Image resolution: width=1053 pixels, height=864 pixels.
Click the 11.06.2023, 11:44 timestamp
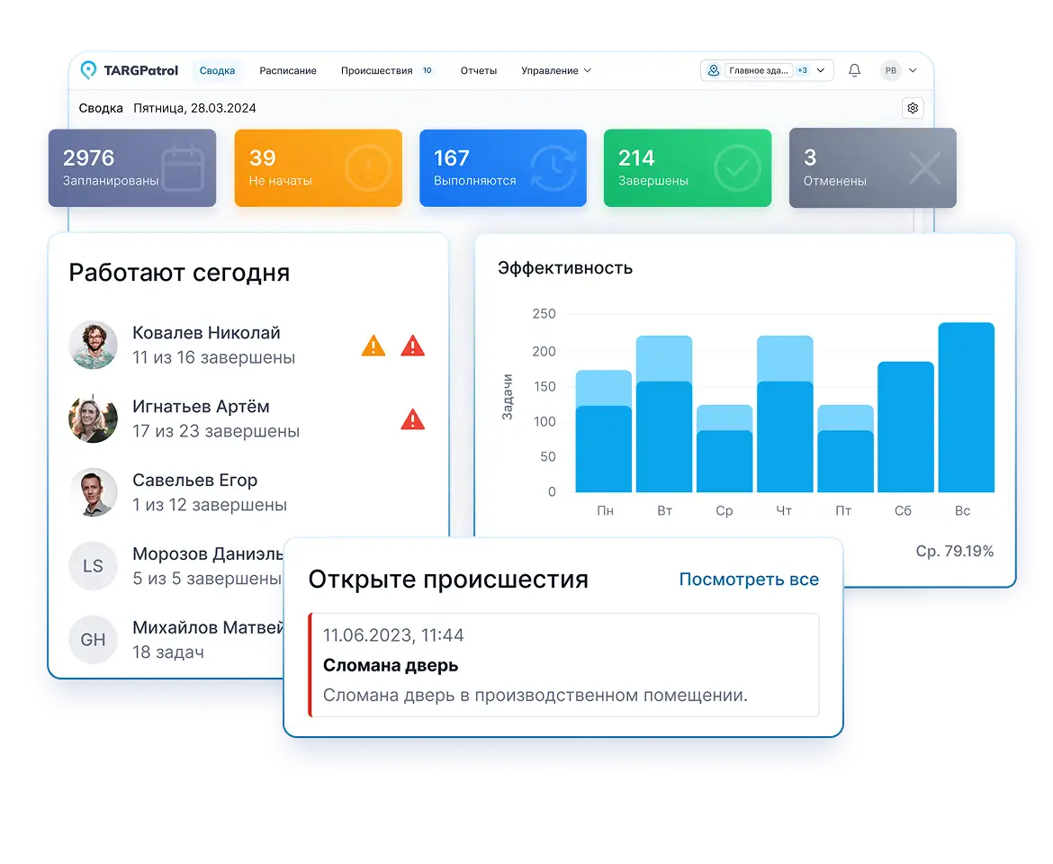[x=393, y=635]
